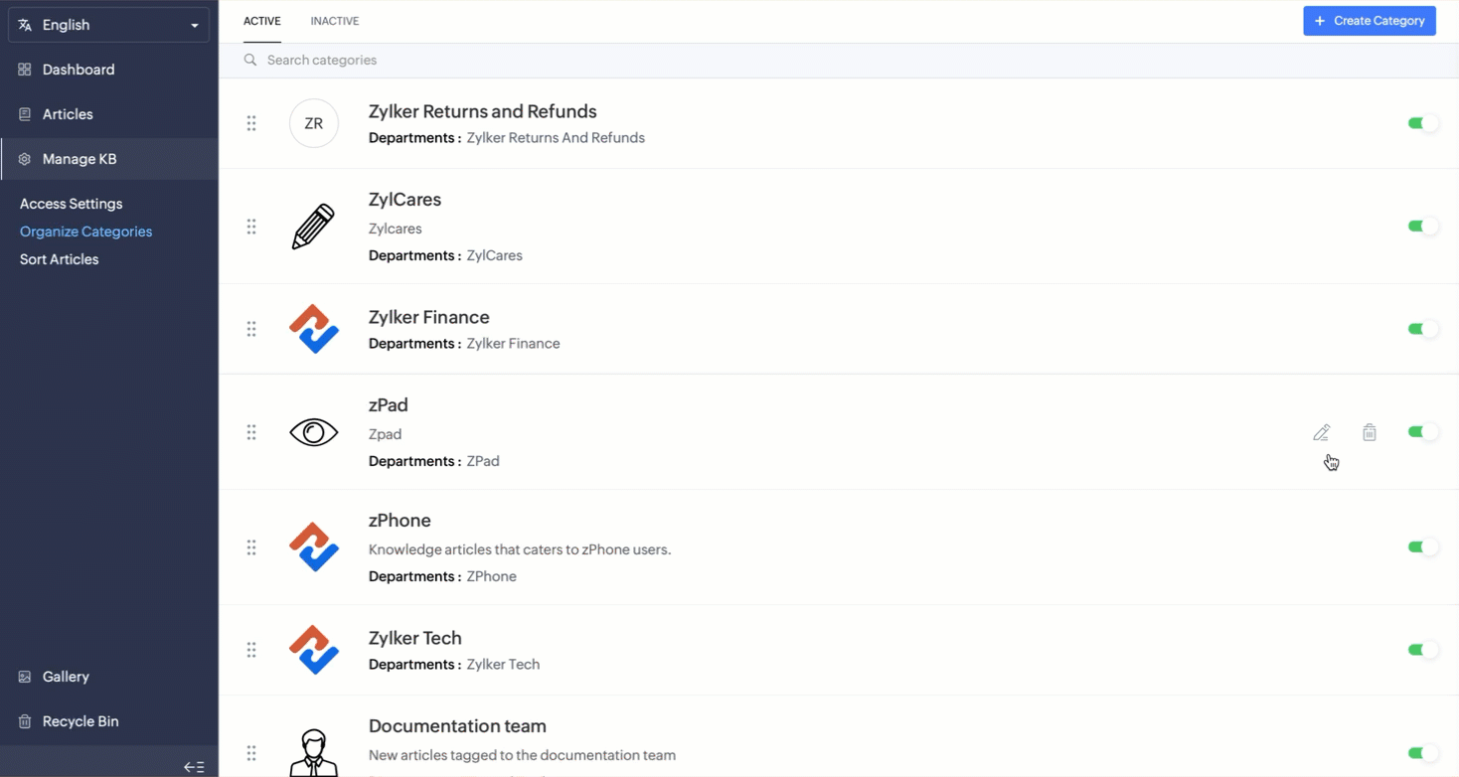Click the drag handle beside ZylCares
1459x777 pixels.
(x=251, y=228)
